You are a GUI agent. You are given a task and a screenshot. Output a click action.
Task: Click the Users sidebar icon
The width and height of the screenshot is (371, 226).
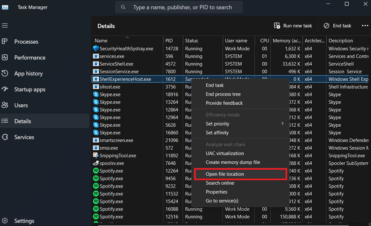5,105
